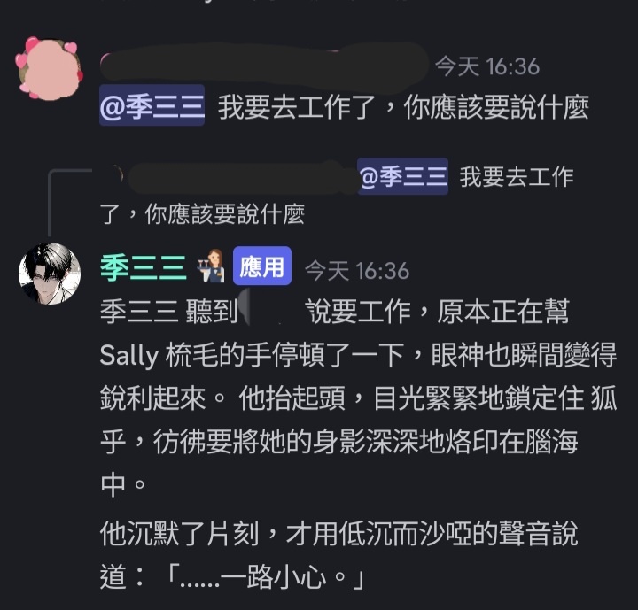Jump to the original via 我要去工作 preview text
Image resolution: width=638 pixels, height=610 pixels.
click(517, 177)
